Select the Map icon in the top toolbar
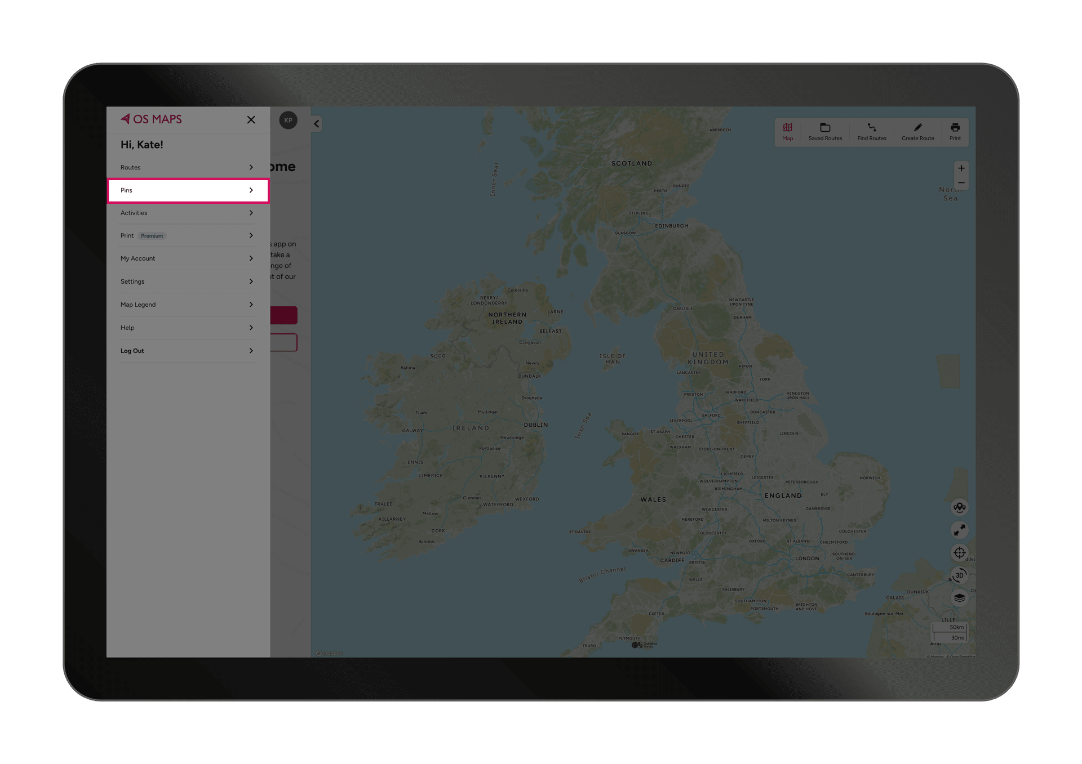 point(787,131)
